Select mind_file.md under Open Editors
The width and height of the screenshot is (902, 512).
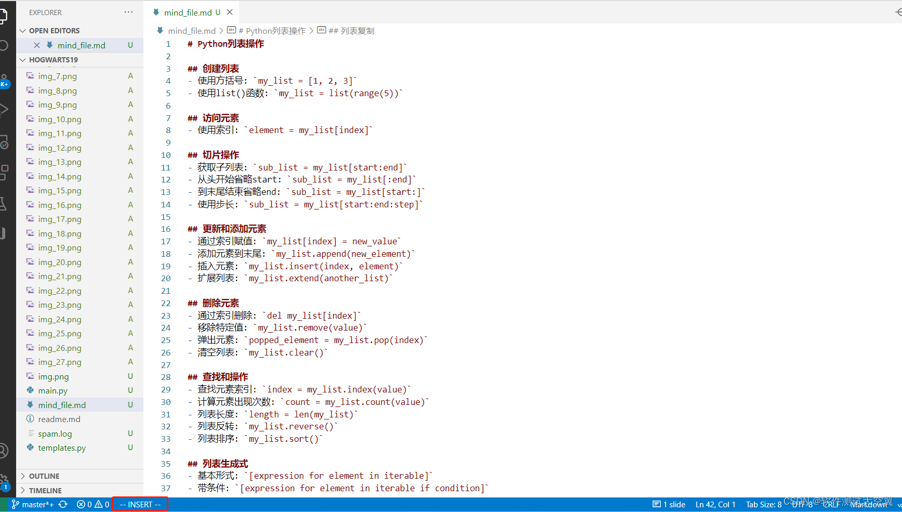81,45
